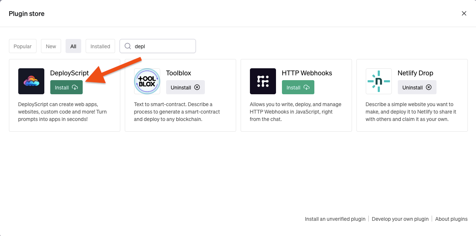Click the DeployScript plugin title
The width and height of the screenshot is (476, 236).
[69, 73]
